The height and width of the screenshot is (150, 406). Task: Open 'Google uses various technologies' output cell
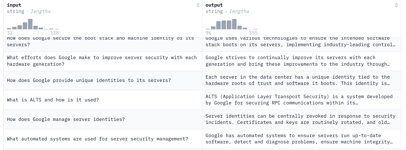point(300,42)
